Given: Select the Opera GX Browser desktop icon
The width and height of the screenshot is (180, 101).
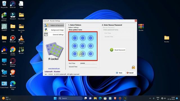Looking at the screenshot, I should [13, 63].
